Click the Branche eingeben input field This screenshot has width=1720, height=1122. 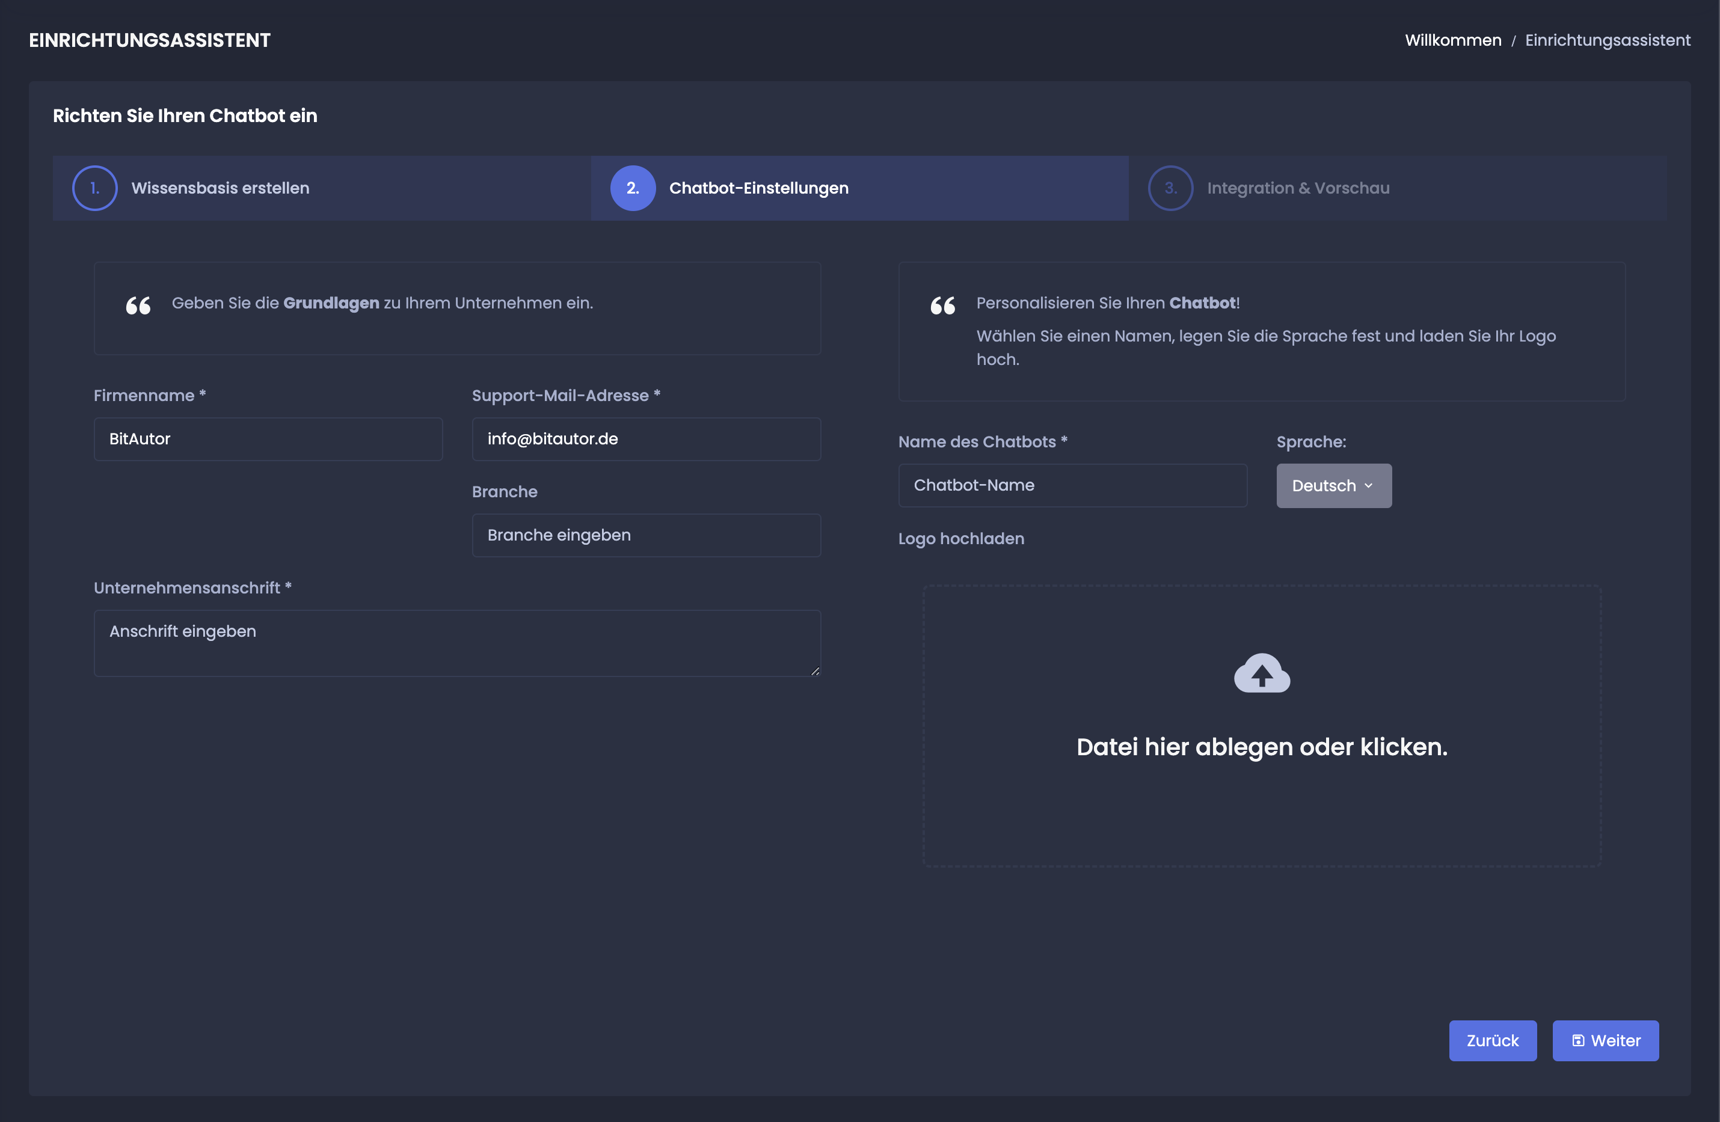point(646,535)
